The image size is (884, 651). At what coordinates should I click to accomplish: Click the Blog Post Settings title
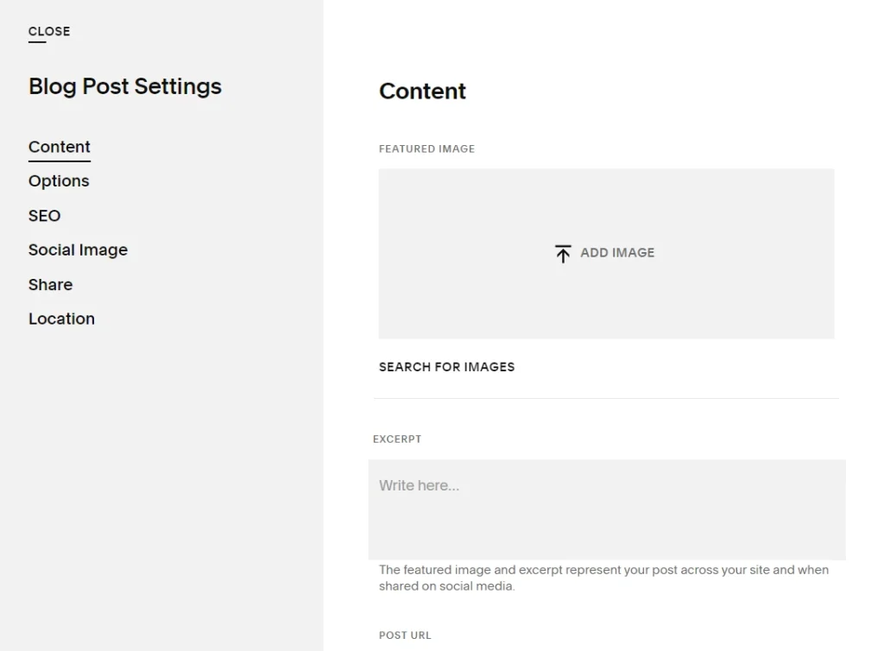point(125,86)
